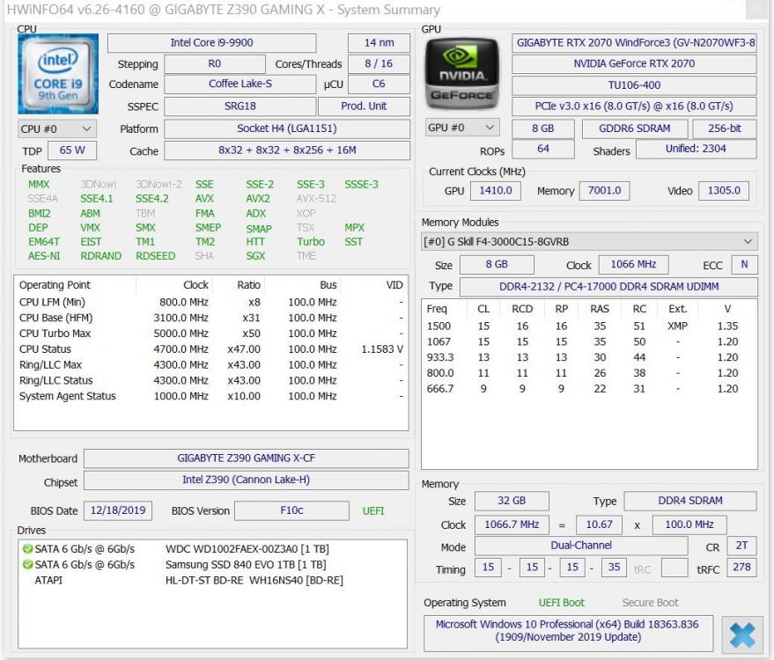The width and height of the screenshot is (774, 660).
Task: Click the 256-bit bus width field
Action: [x=725, y=128]
